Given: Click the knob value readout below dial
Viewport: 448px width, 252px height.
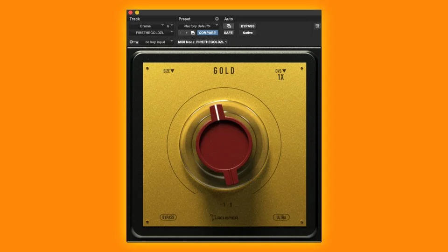Looking at the screenshot, I should (226, 204).
